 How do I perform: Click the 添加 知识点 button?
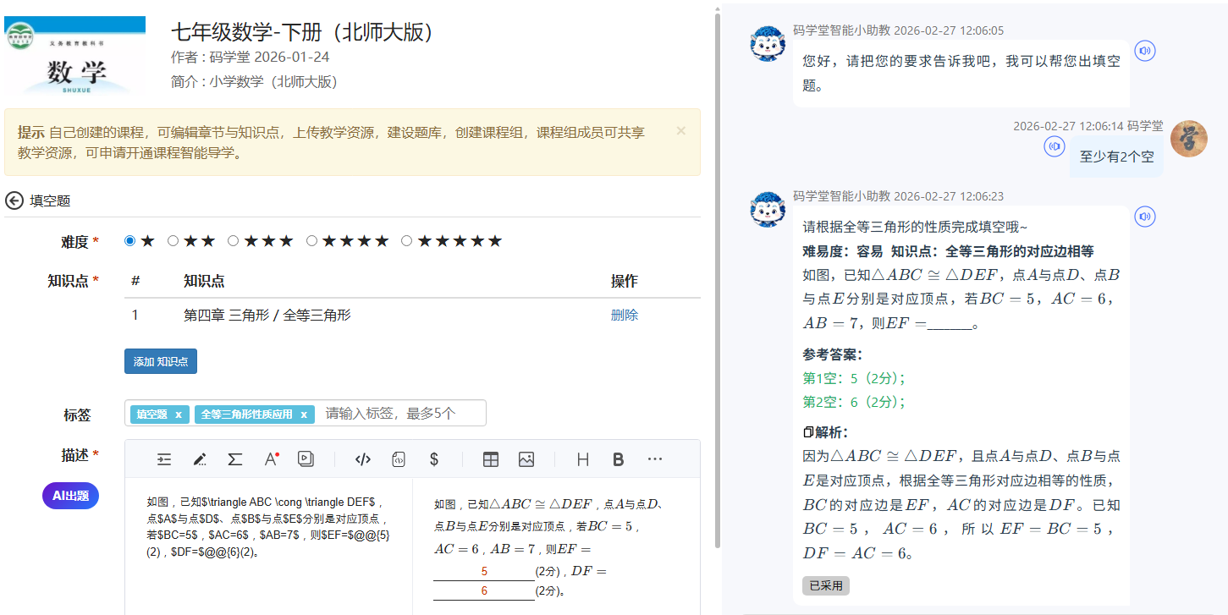click(x=161, y=361)
